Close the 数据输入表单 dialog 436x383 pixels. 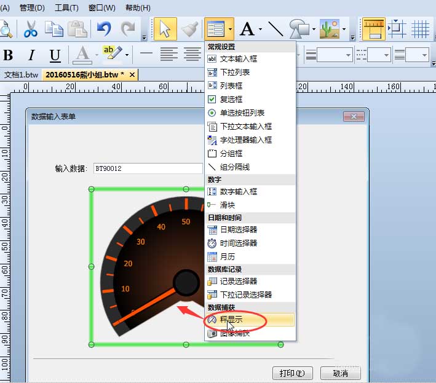coord(354,116)
